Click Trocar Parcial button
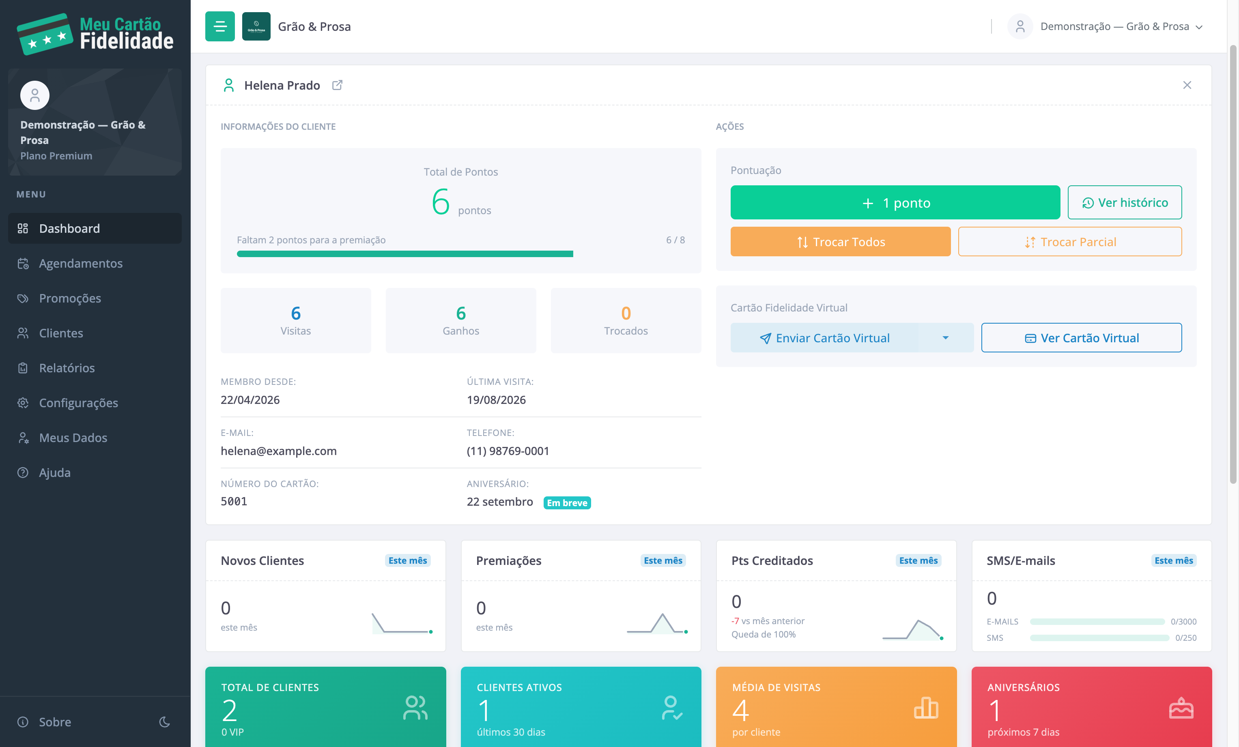Viewport: 1239px width, 747px height. [1069, 242]
